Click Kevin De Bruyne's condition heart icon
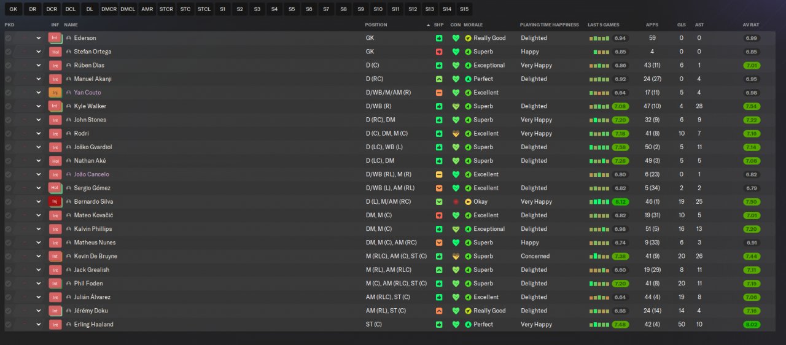The width and height of the screenshot is (786, 345). pyautogui.click(x=456, y=256)
